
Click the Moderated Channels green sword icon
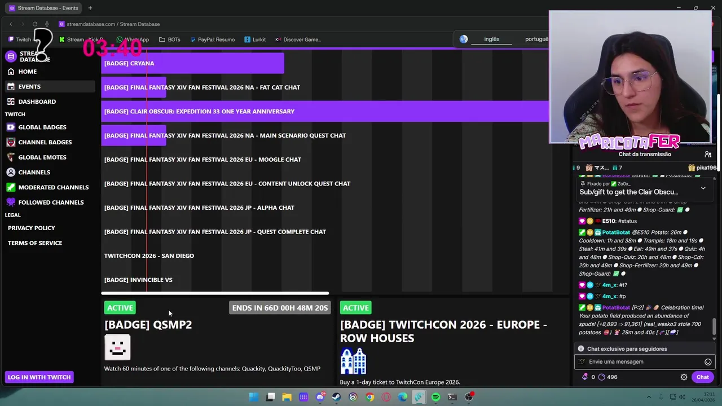[x=11, y=187]
